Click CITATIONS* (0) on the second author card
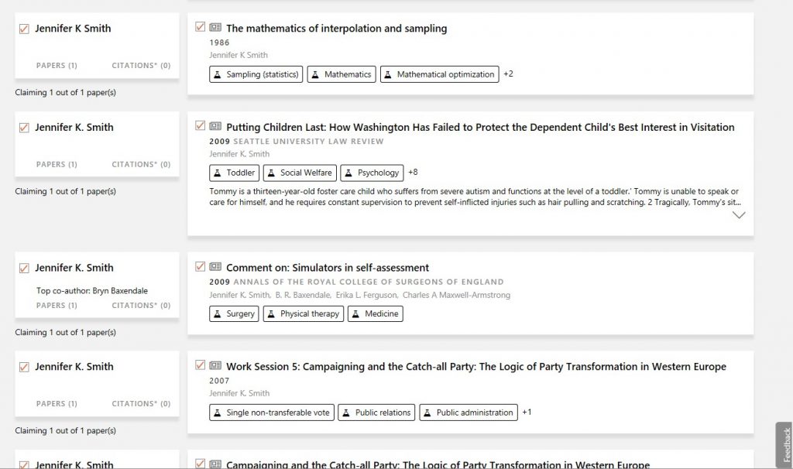The width and height of the screenshot is (793, 469). [140, 164]
